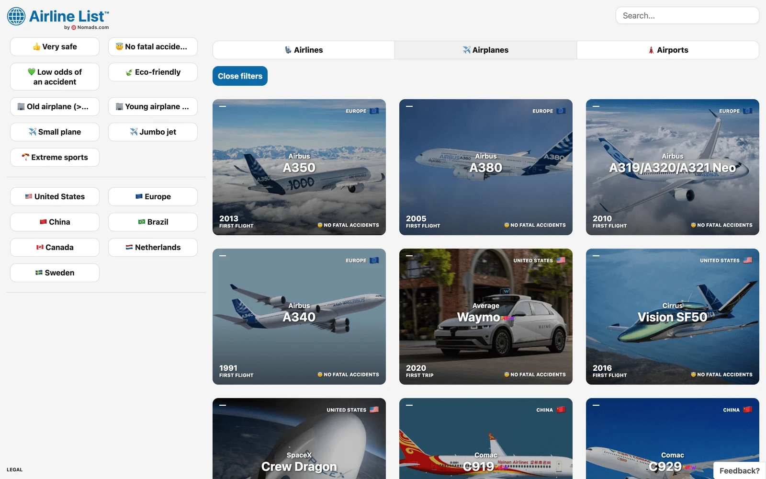Screen dimensions: 766x479
Task: Click the minus icon on the A380 card
Action: (x=409, y=106)
